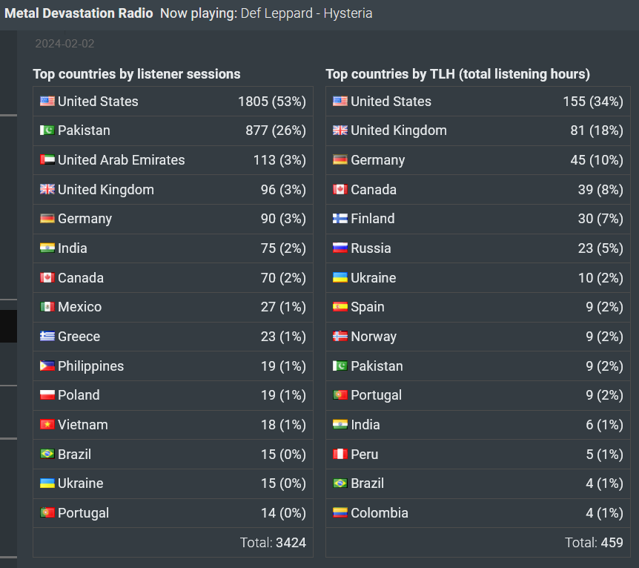Select United Kingdom row in TLH table

tap(477, 131)
